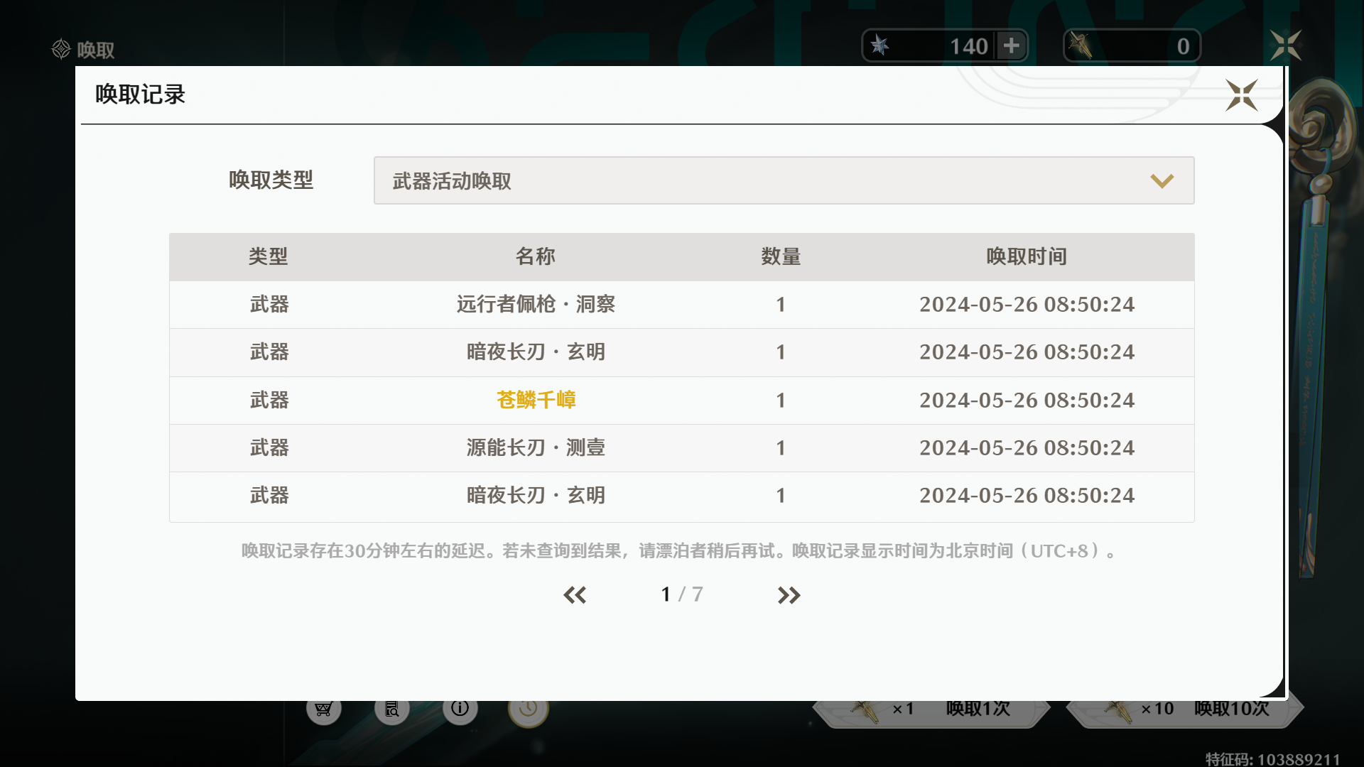The image size is (1364, 767).
Task: Click the gold 苍鳞千嶂 weapon name
Action: (x=536, y=401)
